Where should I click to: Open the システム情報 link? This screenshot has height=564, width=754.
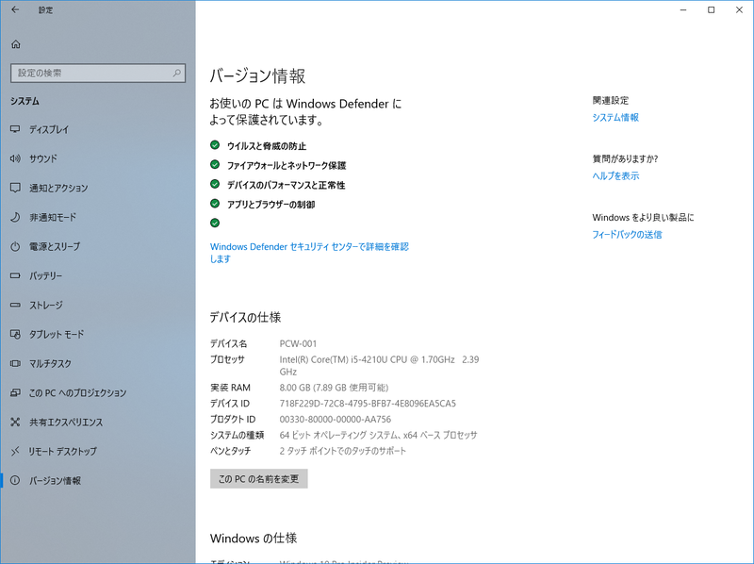click(615, 117)
